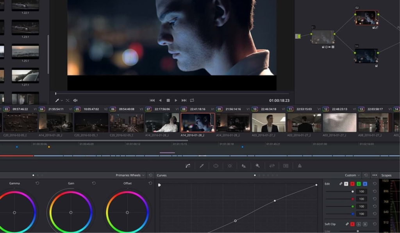Open the Tracker palette
Viewport: 400px width, 233px height.
(x=230, y=166)
